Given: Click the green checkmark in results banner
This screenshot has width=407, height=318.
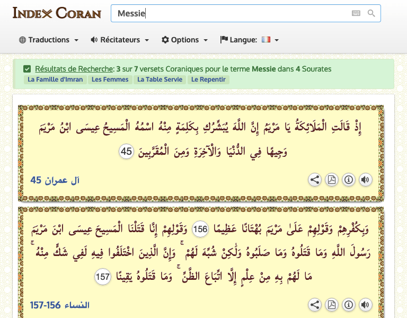Looking at the screenshot, I should (27, 69).
